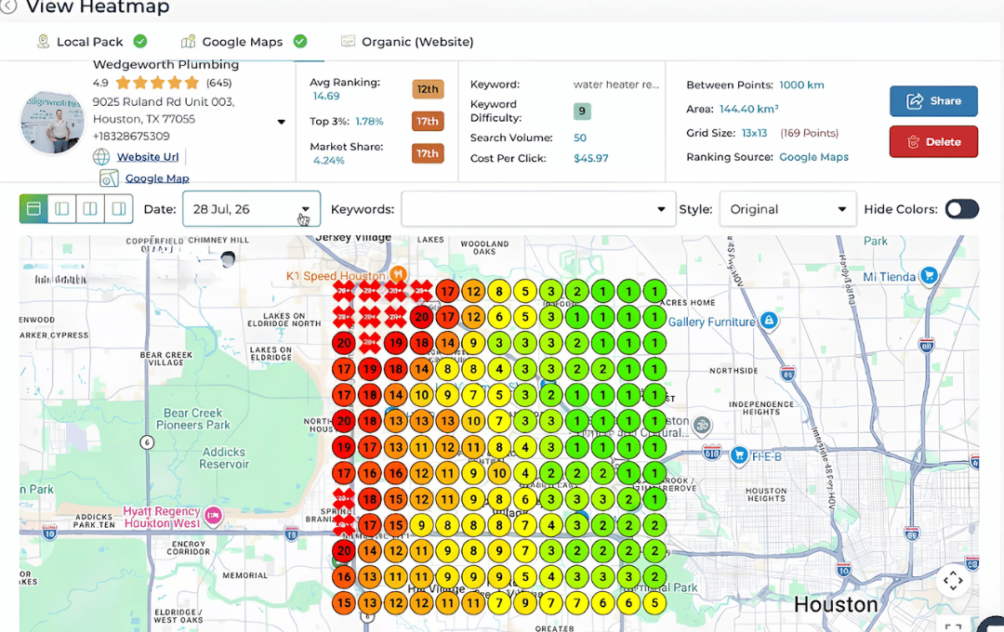Click the Mi Tienda shopping cart marker
This screenshot has height=632, width=1004.
pyautogui.click(x=929, y=276)
